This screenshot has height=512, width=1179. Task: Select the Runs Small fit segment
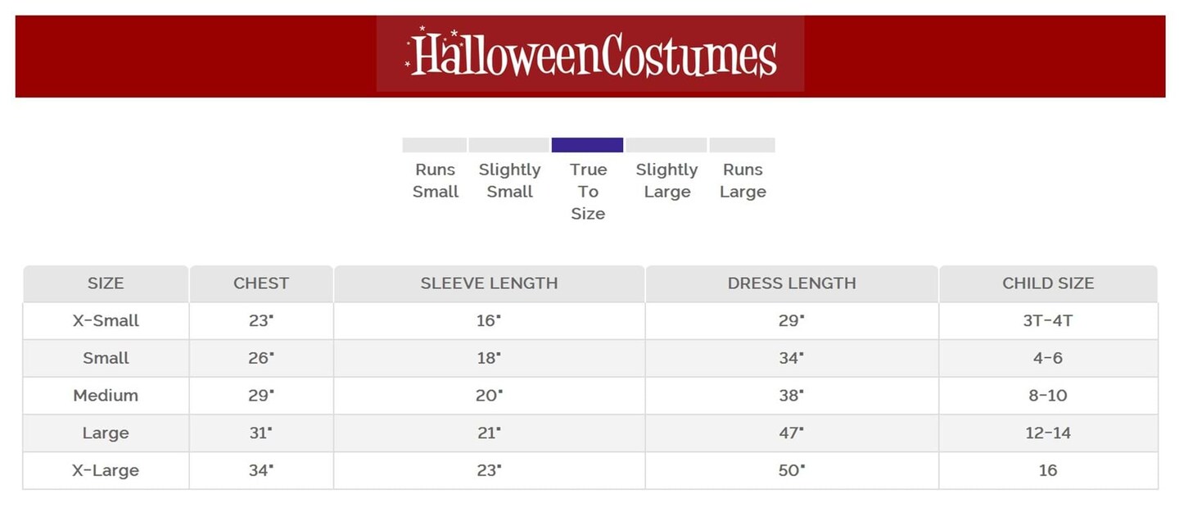pyautogui.click(x=434, y=145)
